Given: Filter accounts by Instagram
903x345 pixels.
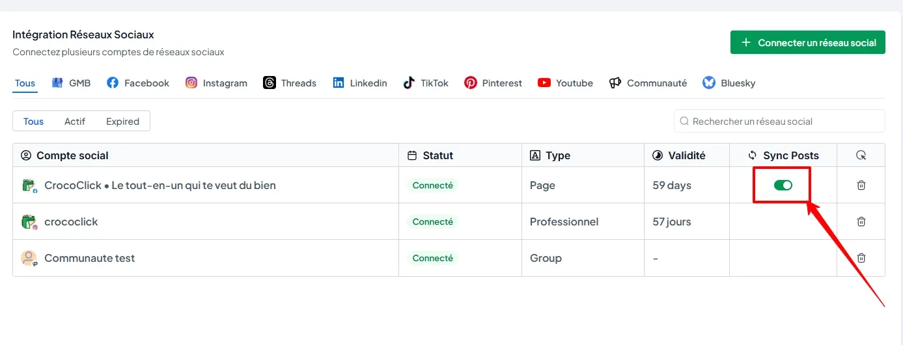Looking at the screenshot, I should tap(216, 83).
